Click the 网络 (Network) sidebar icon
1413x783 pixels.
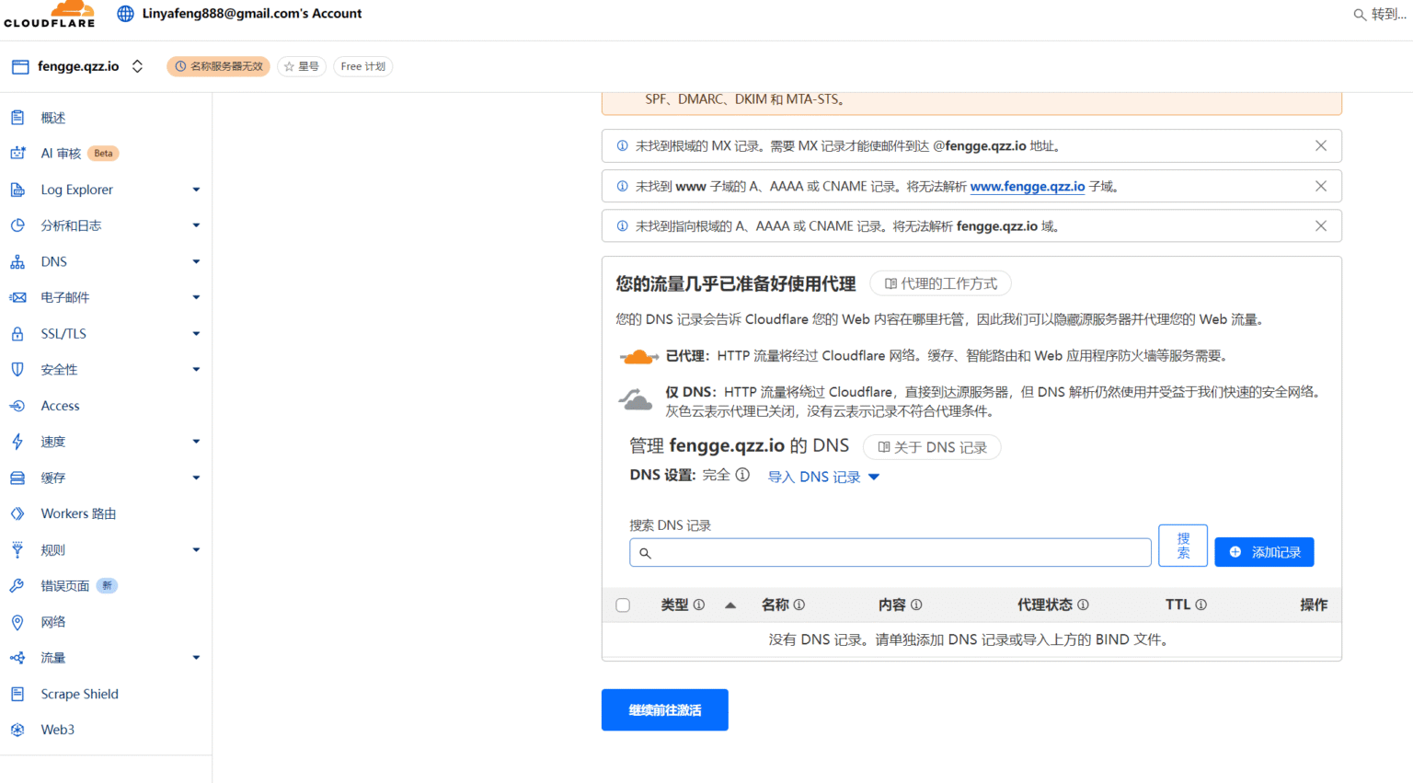(20, 621)
